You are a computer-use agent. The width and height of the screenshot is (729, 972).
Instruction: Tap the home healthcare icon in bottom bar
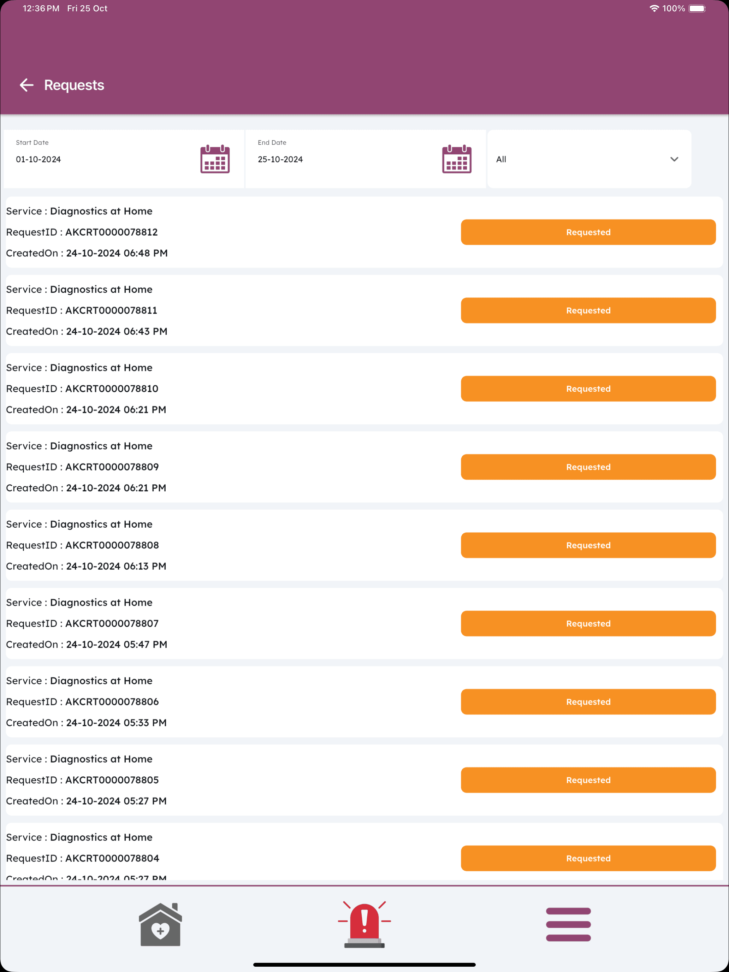tap(160, 924)
